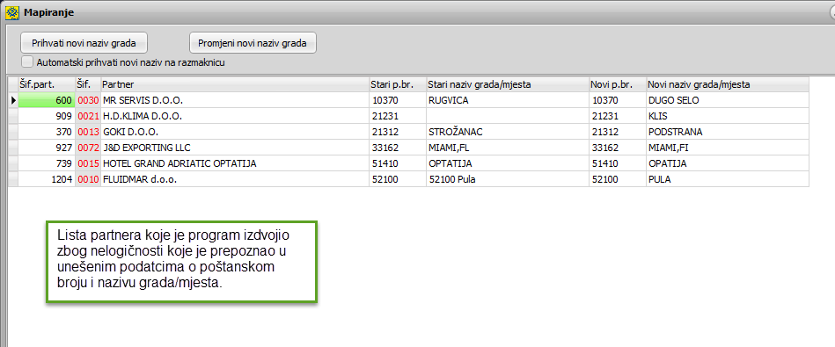Screen dimensions: 835x347
Task: Select new city name 'PODSTRANA'
Action: [728, 132]
